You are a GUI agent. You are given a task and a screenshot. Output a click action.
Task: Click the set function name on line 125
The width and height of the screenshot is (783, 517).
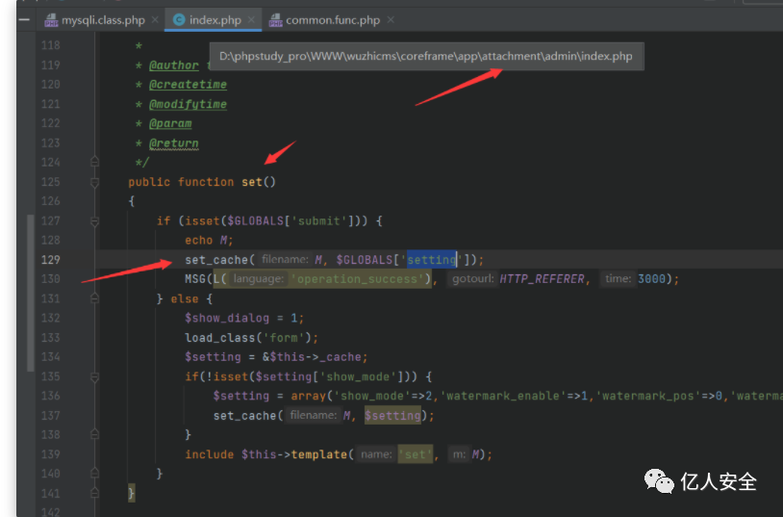tap(252, 182)
